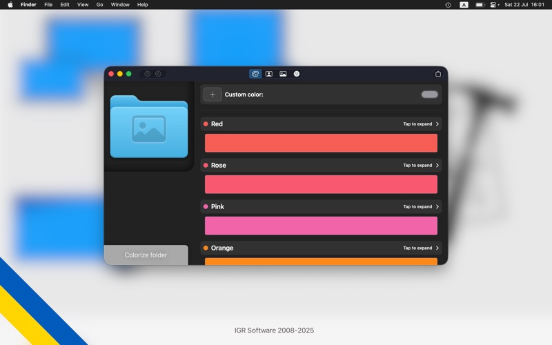The image size is (552, 345).
Task: Expand the Pink color group chevron
Action: [x=437, y=206]
